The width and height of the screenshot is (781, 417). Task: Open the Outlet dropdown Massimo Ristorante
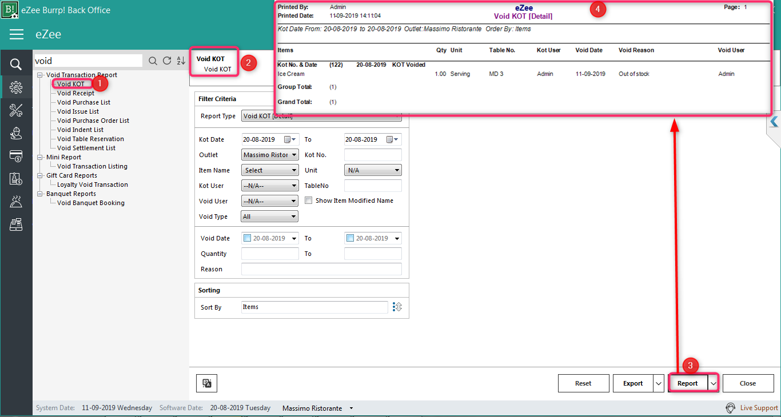270,155
